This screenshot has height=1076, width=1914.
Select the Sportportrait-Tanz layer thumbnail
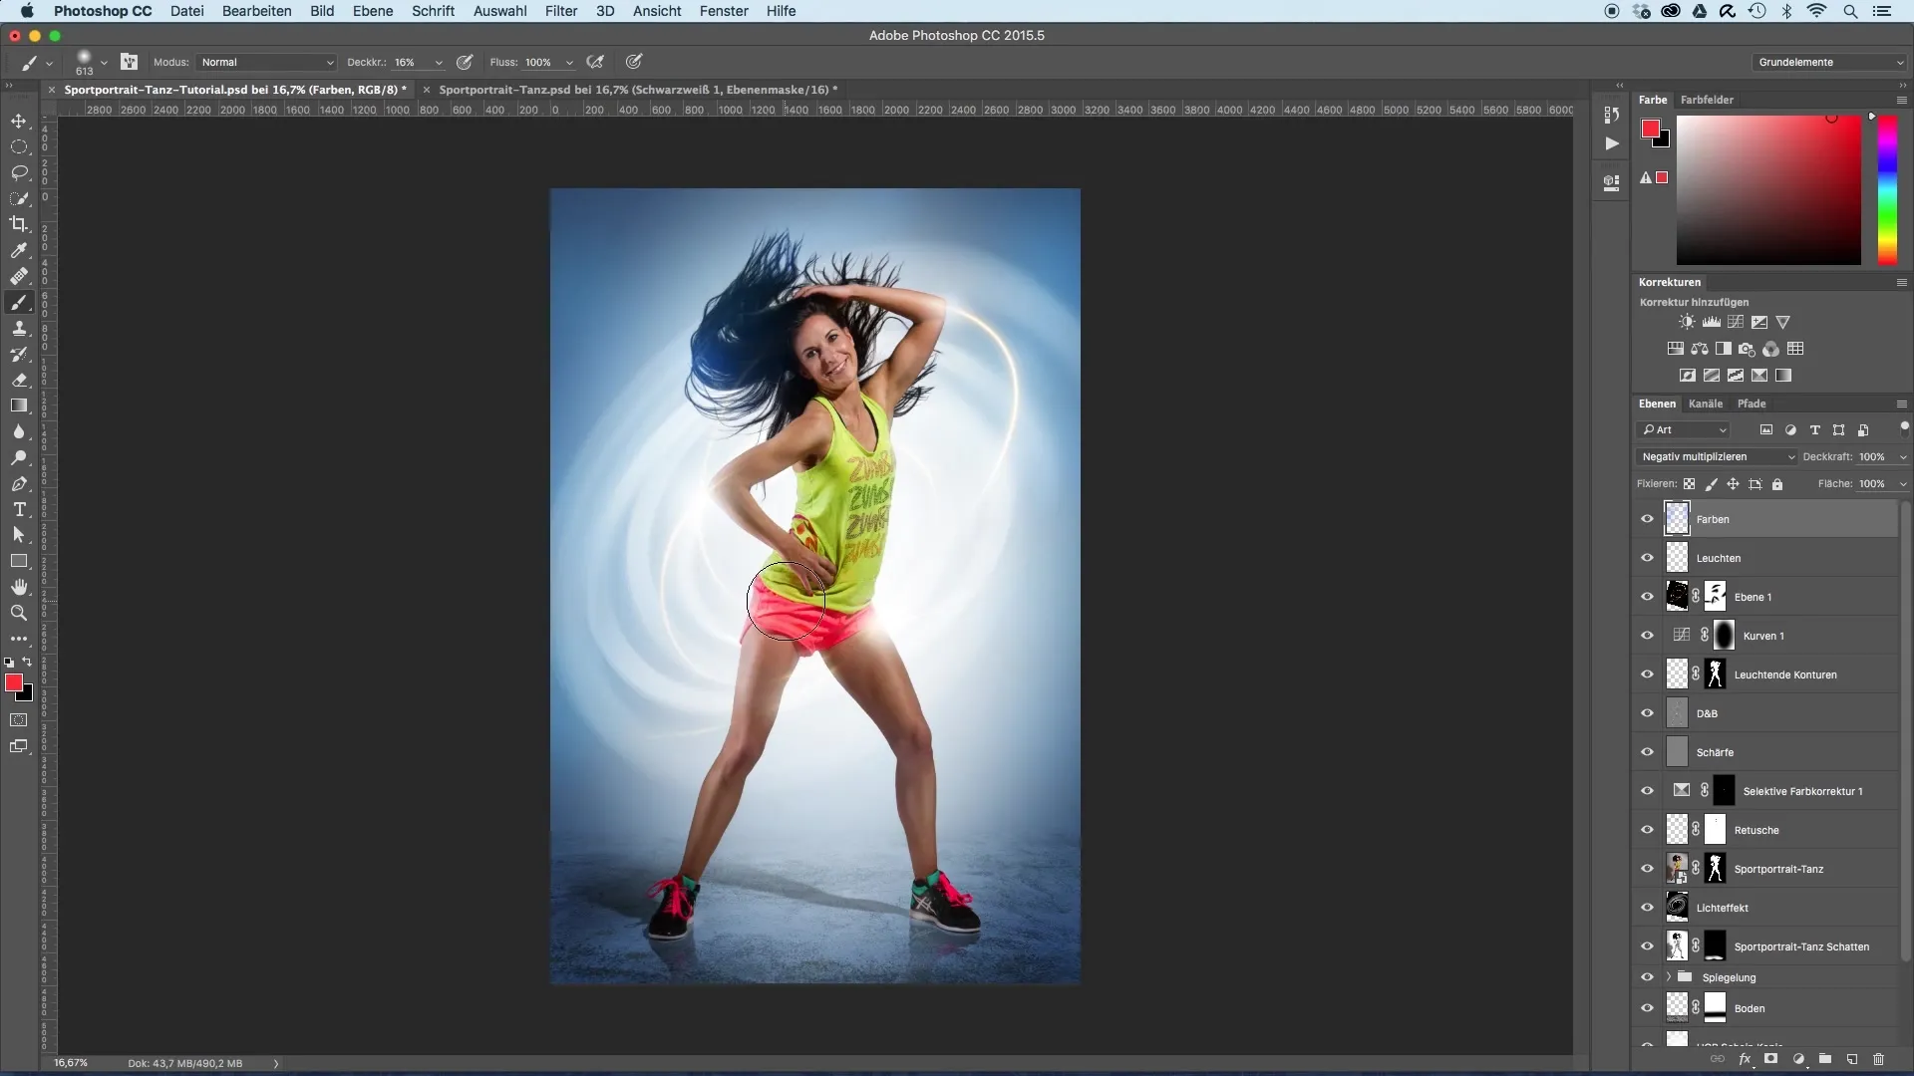tap(1678, 868)
